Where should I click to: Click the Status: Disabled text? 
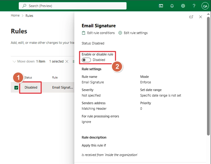[x=93, y=43]
